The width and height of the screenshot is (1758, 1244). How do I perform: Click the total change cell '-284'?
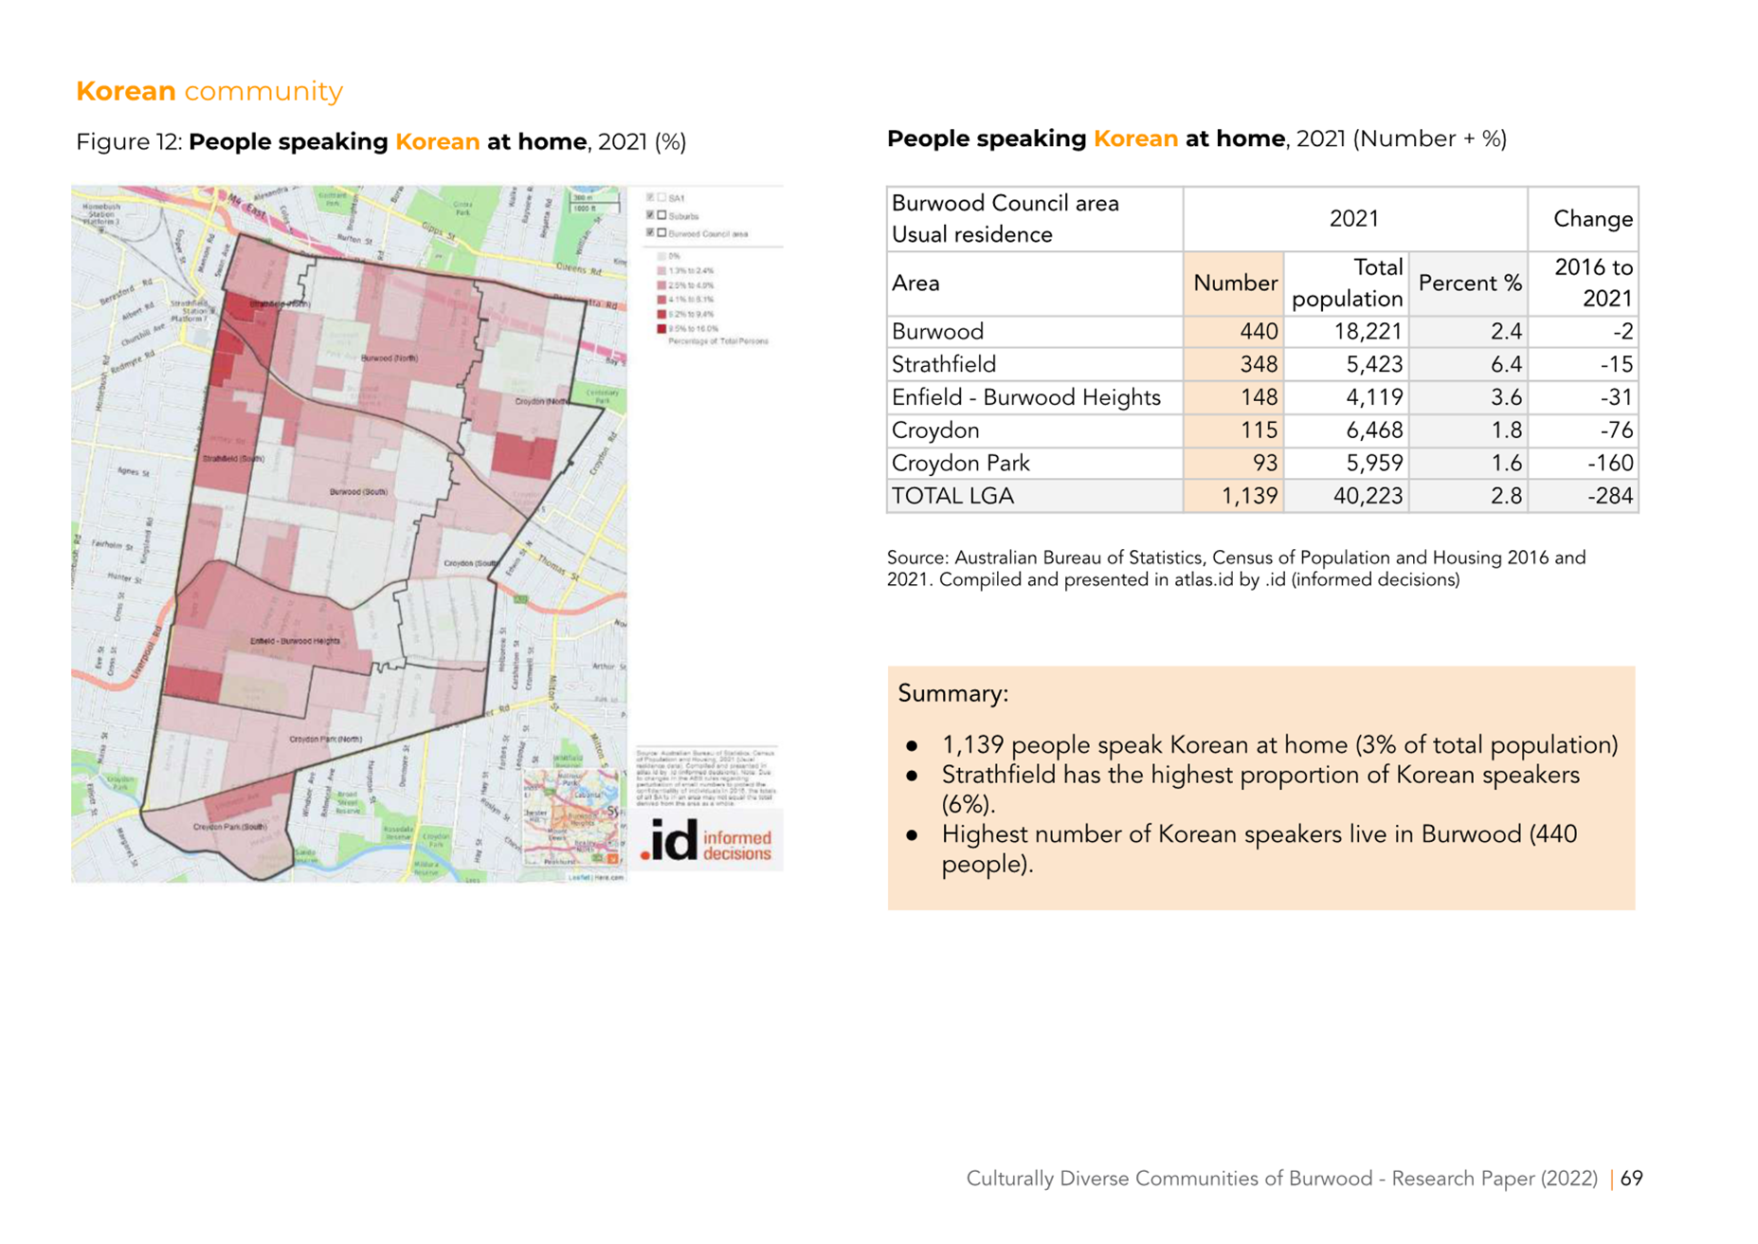[x=1584, y=497]
